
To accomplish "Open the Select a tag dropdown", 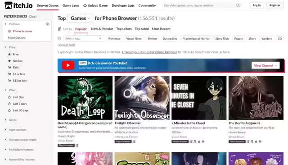I will (84, 38).
